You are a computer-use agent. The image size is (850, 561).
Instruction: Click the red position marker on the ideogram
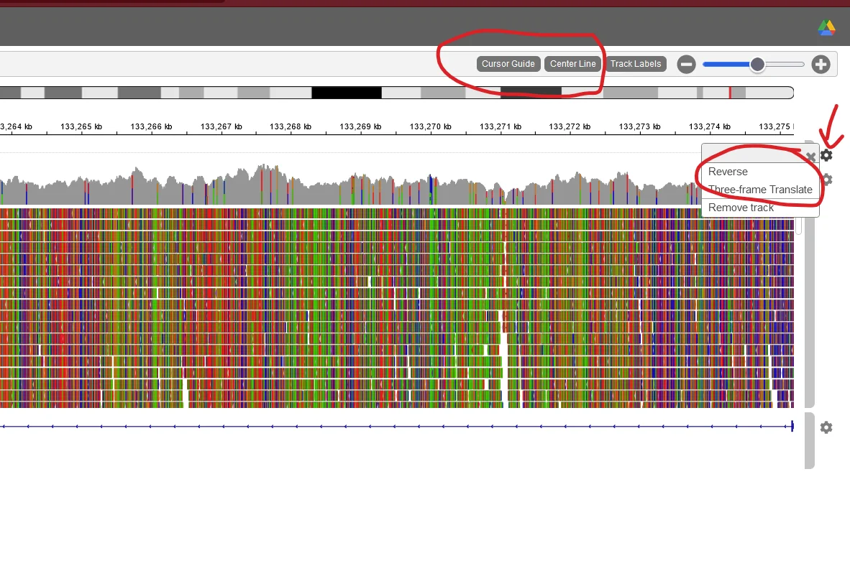pos(730,93)
